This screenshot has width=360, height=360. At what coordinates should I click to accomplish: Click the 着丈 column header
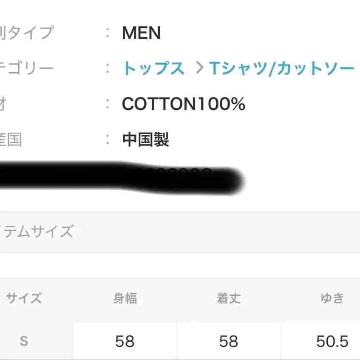229,298
